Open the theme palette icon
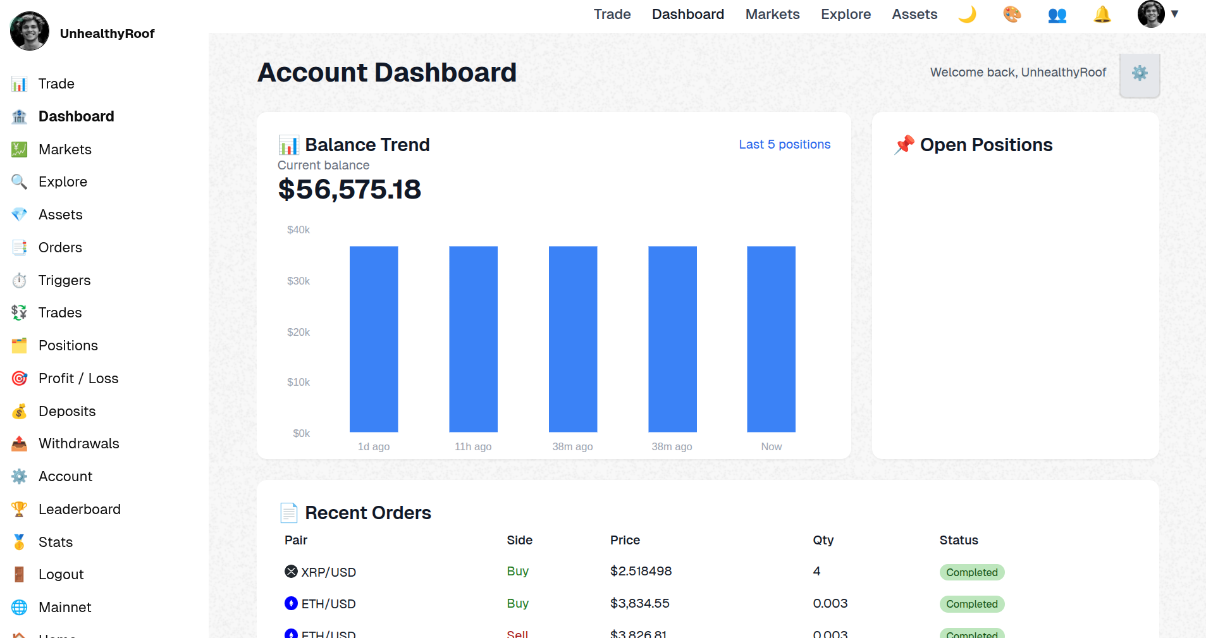 point(1012,14)
